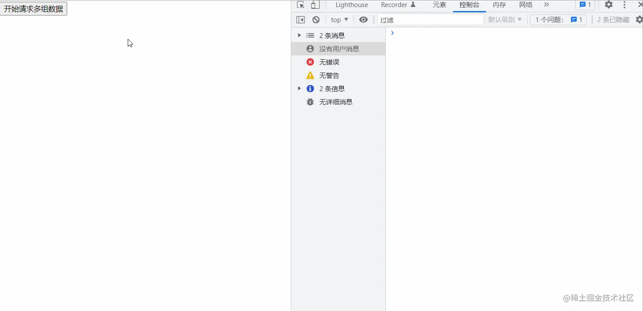Image resolution: width=643 pixels, height=311 pixels.
Task: Open console settings gear at toolbar end
Action: [639, 19]
